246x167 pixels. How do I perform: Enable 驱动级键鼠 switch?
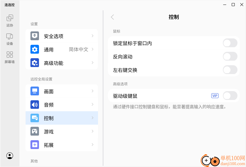click(x=230, y=96)
